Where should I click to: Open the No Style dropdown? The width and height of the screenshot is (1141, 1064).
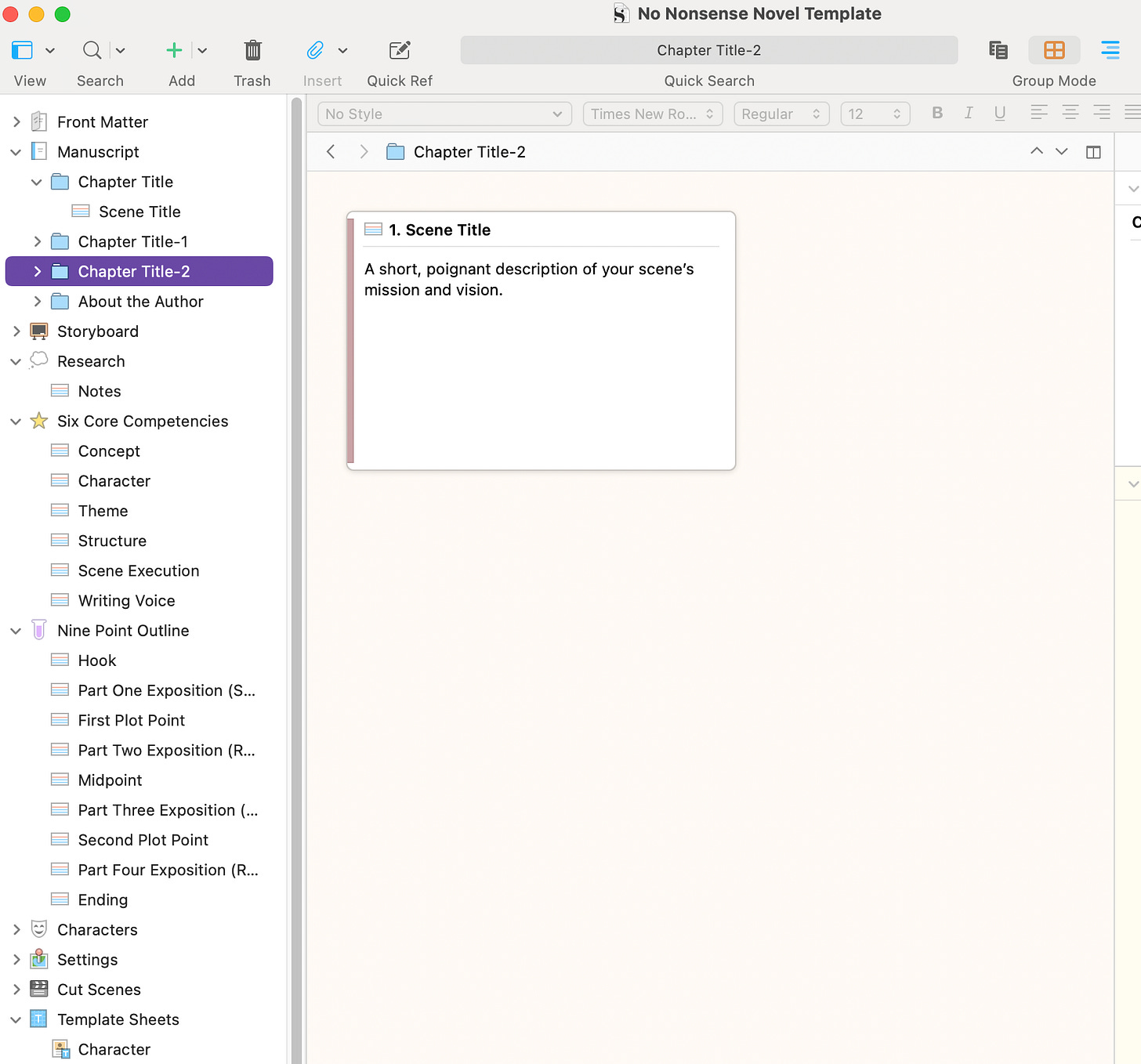point(444,114)
